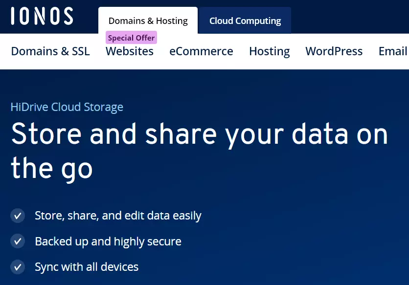This screenshot has width=409, height=285.
Task: Click the checkmark beside "Sync with all devices"
Action: pos(18,267)
